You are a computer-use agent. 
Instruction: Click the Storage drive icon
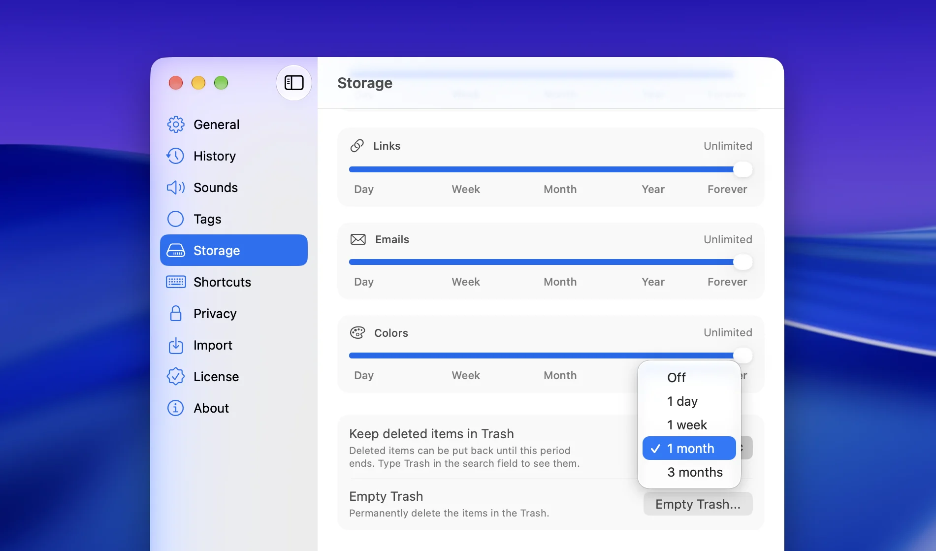click(x=176, y=251)
